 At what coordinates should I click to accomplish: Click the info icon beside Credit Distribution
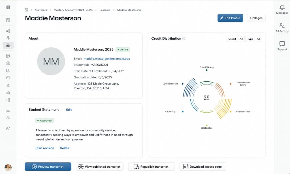[x=184, y=39]
